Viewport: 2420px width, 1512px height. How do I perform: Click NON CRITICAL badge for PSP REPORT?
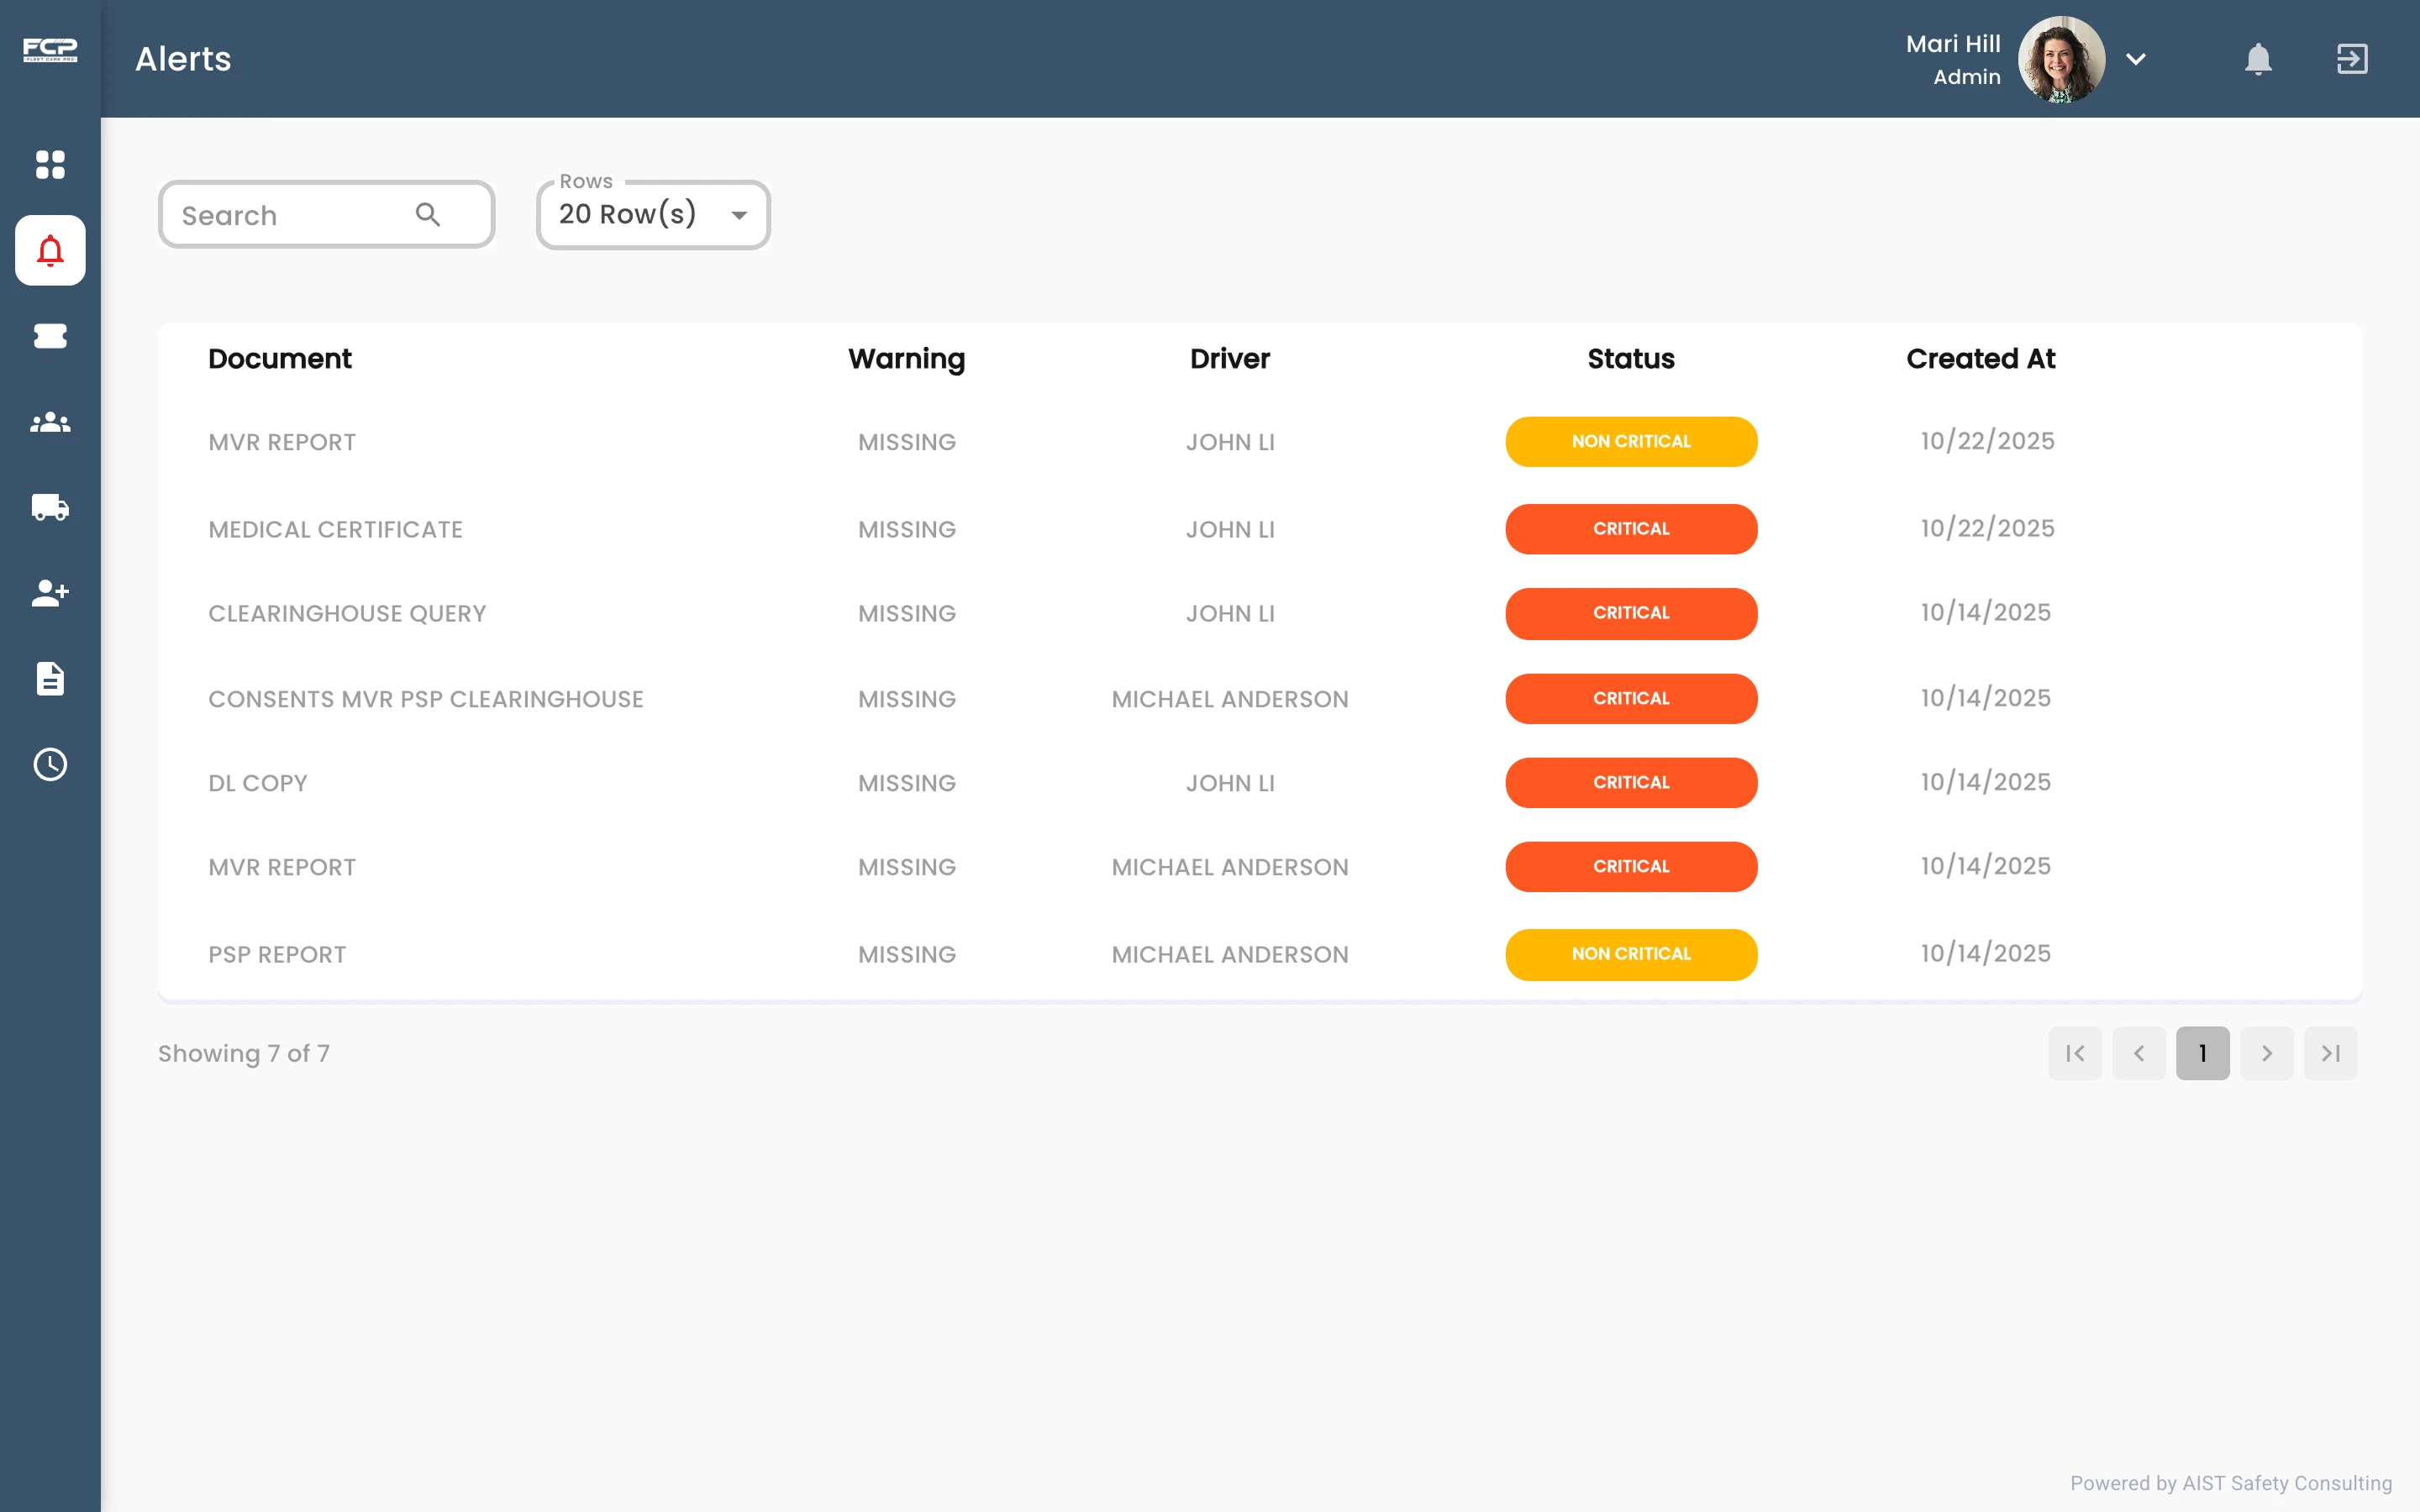point(1631,954)
